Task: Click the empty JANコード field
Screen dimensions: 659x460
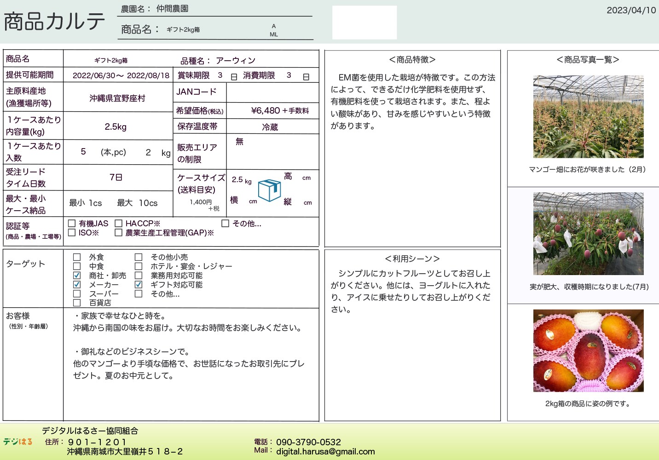Action: (x=272, y=92)
